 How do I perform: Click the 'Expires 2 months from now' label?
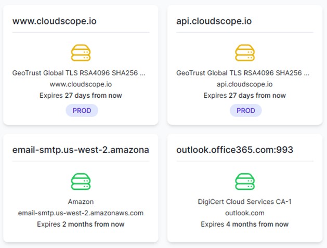click(81, 224)
